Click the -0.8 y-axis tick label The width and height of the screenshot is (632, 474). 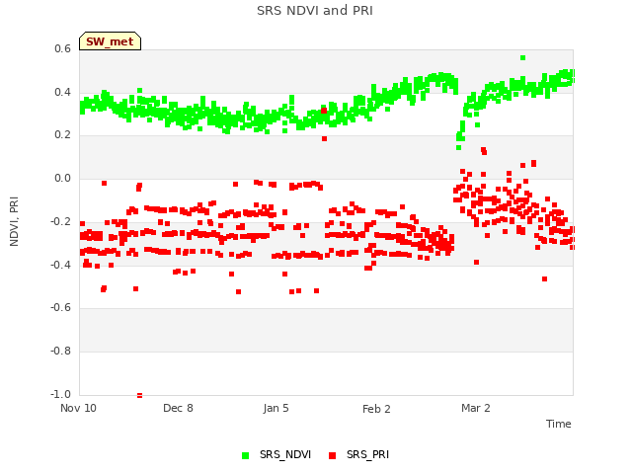point(60,352)
